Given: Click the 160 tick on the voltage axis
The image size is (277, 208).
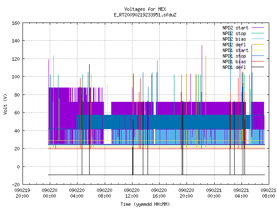Looking at the screenshot, I should [x=16, y=23].
